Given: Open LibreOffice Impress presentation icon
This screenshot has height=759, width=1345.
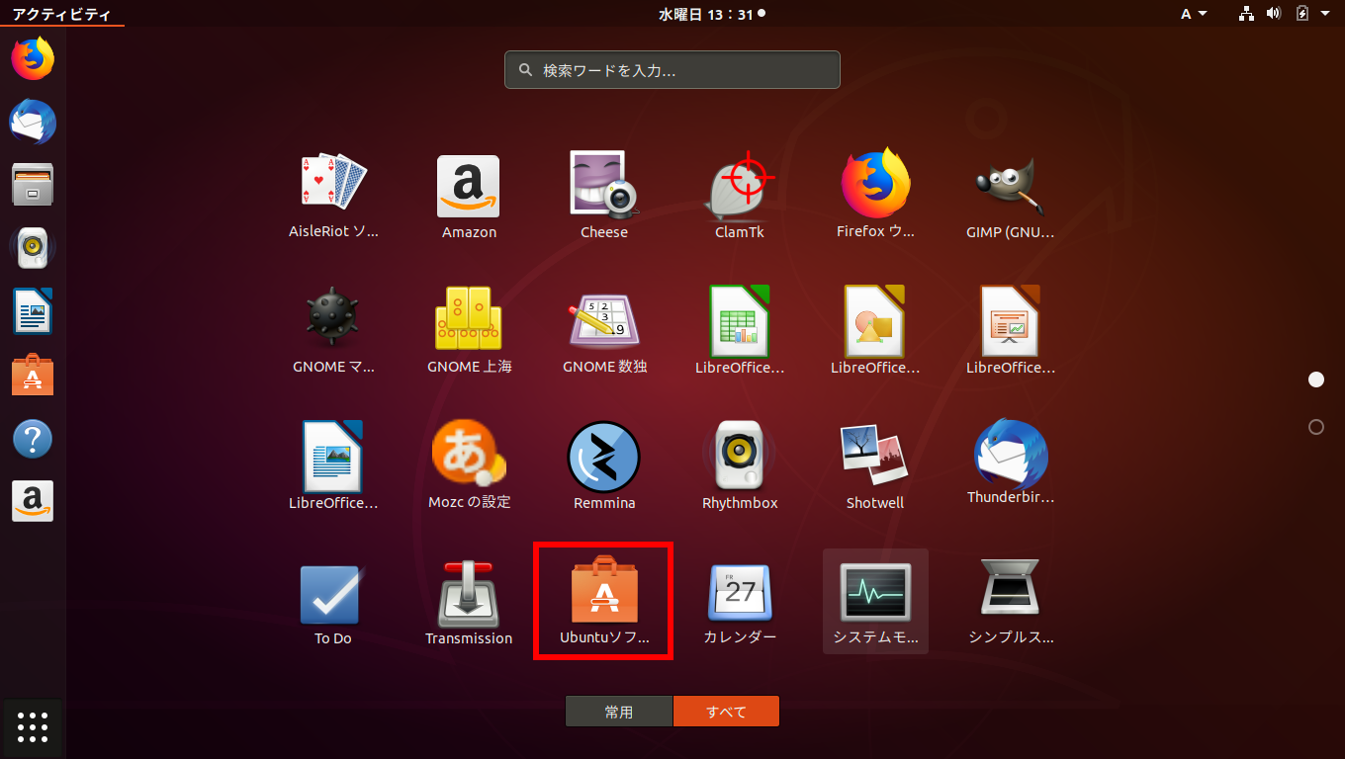Looking at the screenshot, I should (1011, 330).
